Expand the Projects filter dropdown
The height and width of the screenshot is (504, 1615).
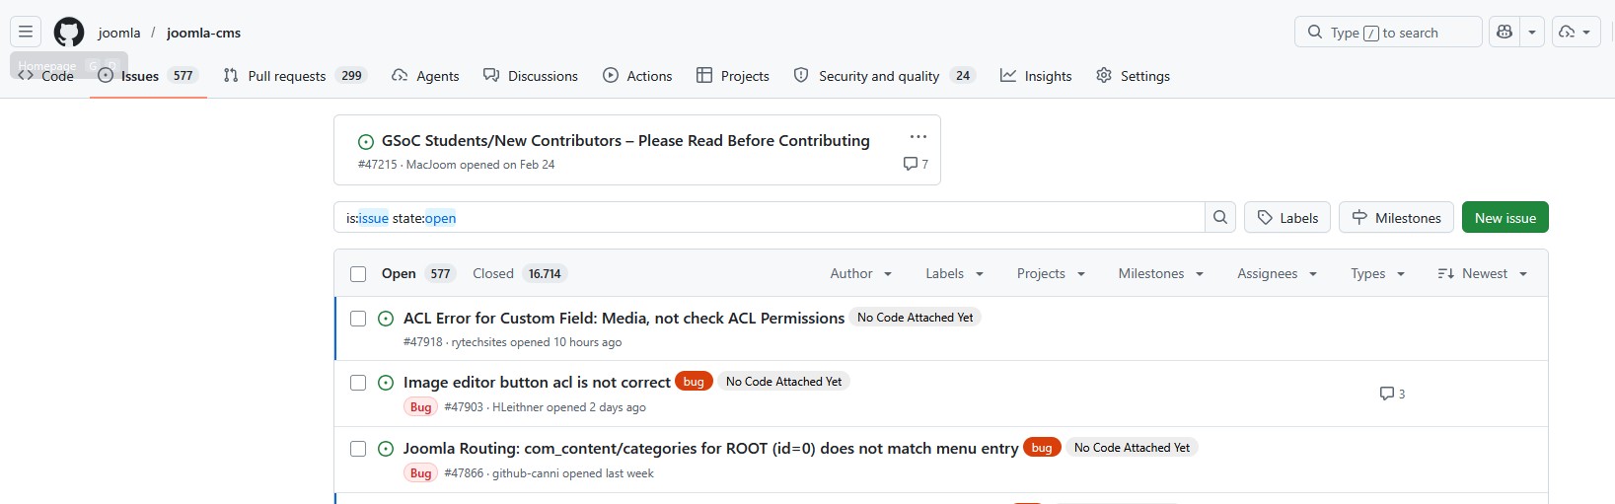1051,273
